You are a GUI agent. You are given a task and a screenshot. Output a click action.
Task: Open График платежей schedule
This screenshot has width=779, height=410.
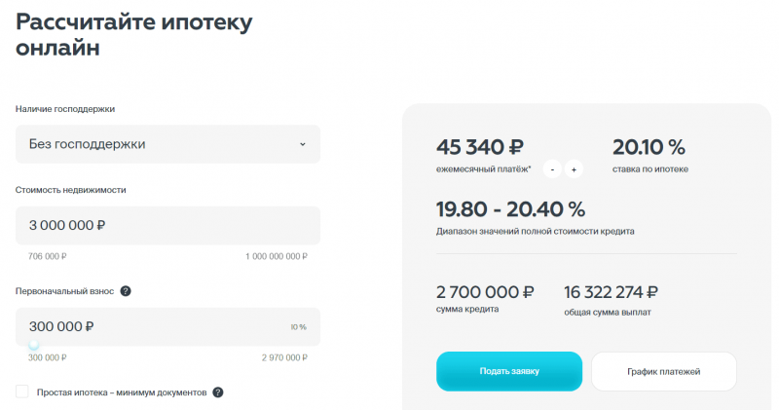coord(663,371)
